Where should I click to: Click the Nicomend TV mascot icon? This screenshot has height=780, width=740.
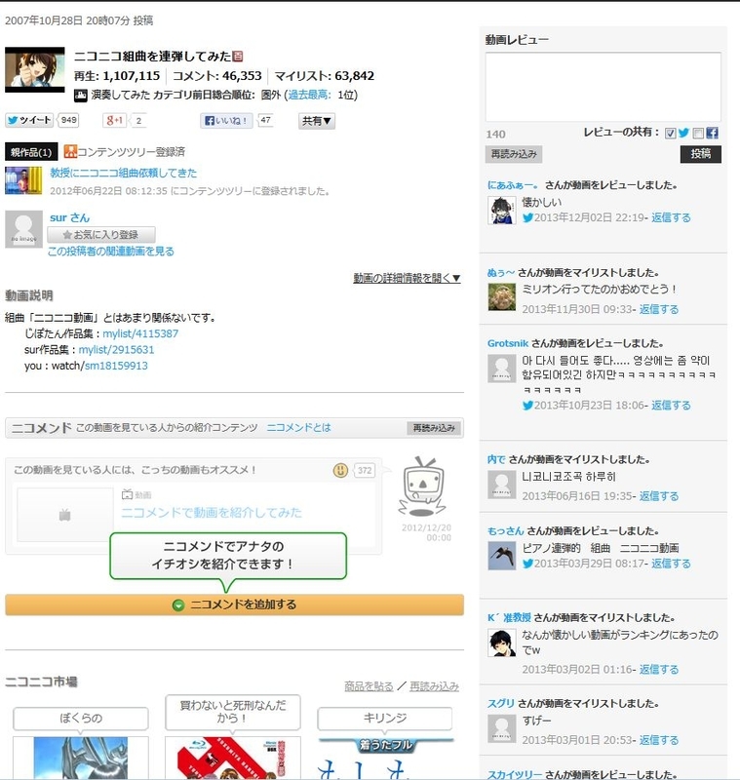422,487
